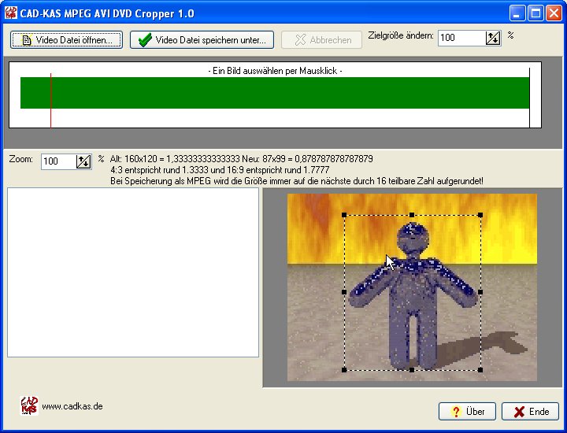Click the CAD-KAS app icon in title bar

point(11,13)
